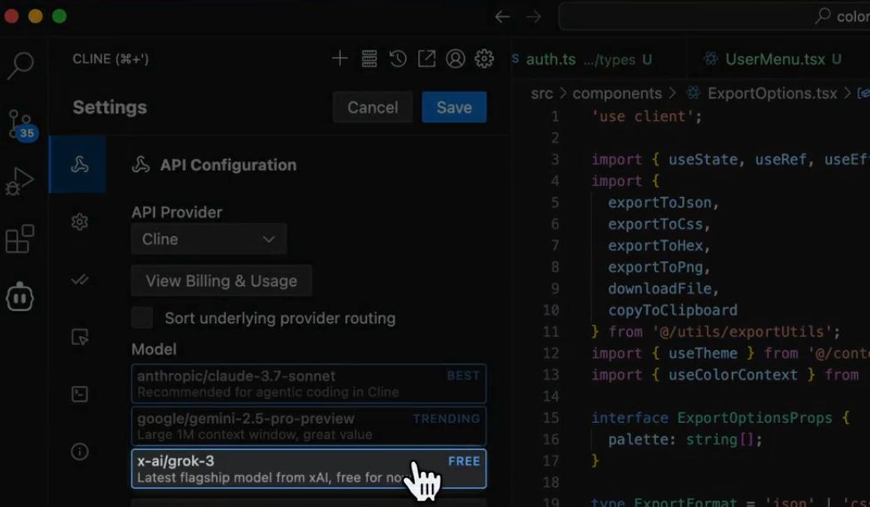Image resolution: width=870 pixels, height=507 pixels.
Task: Open Cline in editor pop-out icon
Action: tap(426, 58)
